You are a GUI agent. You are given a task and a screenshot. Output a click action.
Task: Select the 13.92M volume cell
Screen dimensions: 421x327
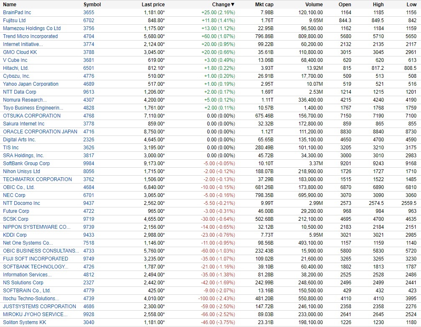314,68
